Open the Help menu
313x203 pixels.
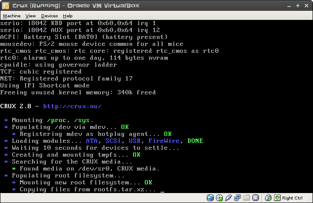click(68, 16)
